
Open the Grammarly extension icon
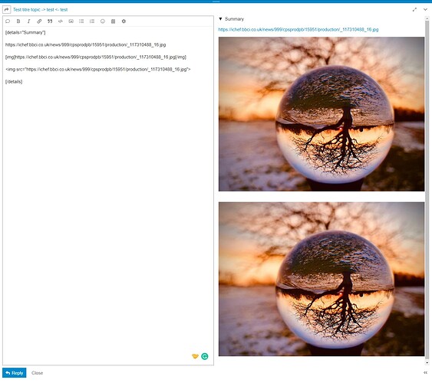tap(205, 356)
